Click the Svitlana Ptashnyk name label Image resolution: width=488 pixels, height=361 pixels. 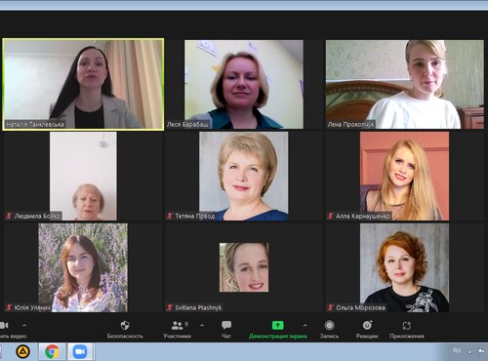[x=198, y=307]
